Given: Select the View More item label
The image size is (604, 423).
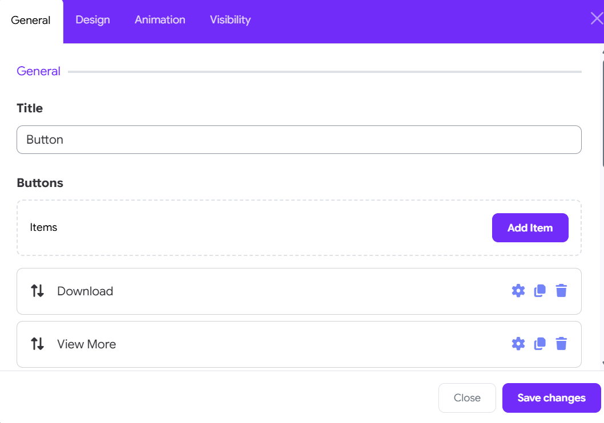Looking at the screenshot, I should pos(87,344).
